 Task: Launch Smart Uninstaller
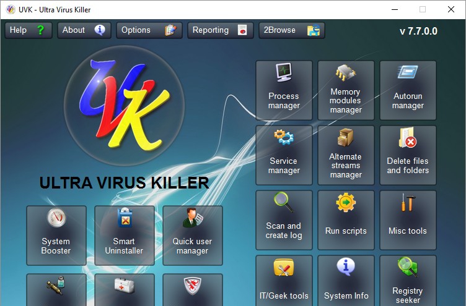point(125,236)
